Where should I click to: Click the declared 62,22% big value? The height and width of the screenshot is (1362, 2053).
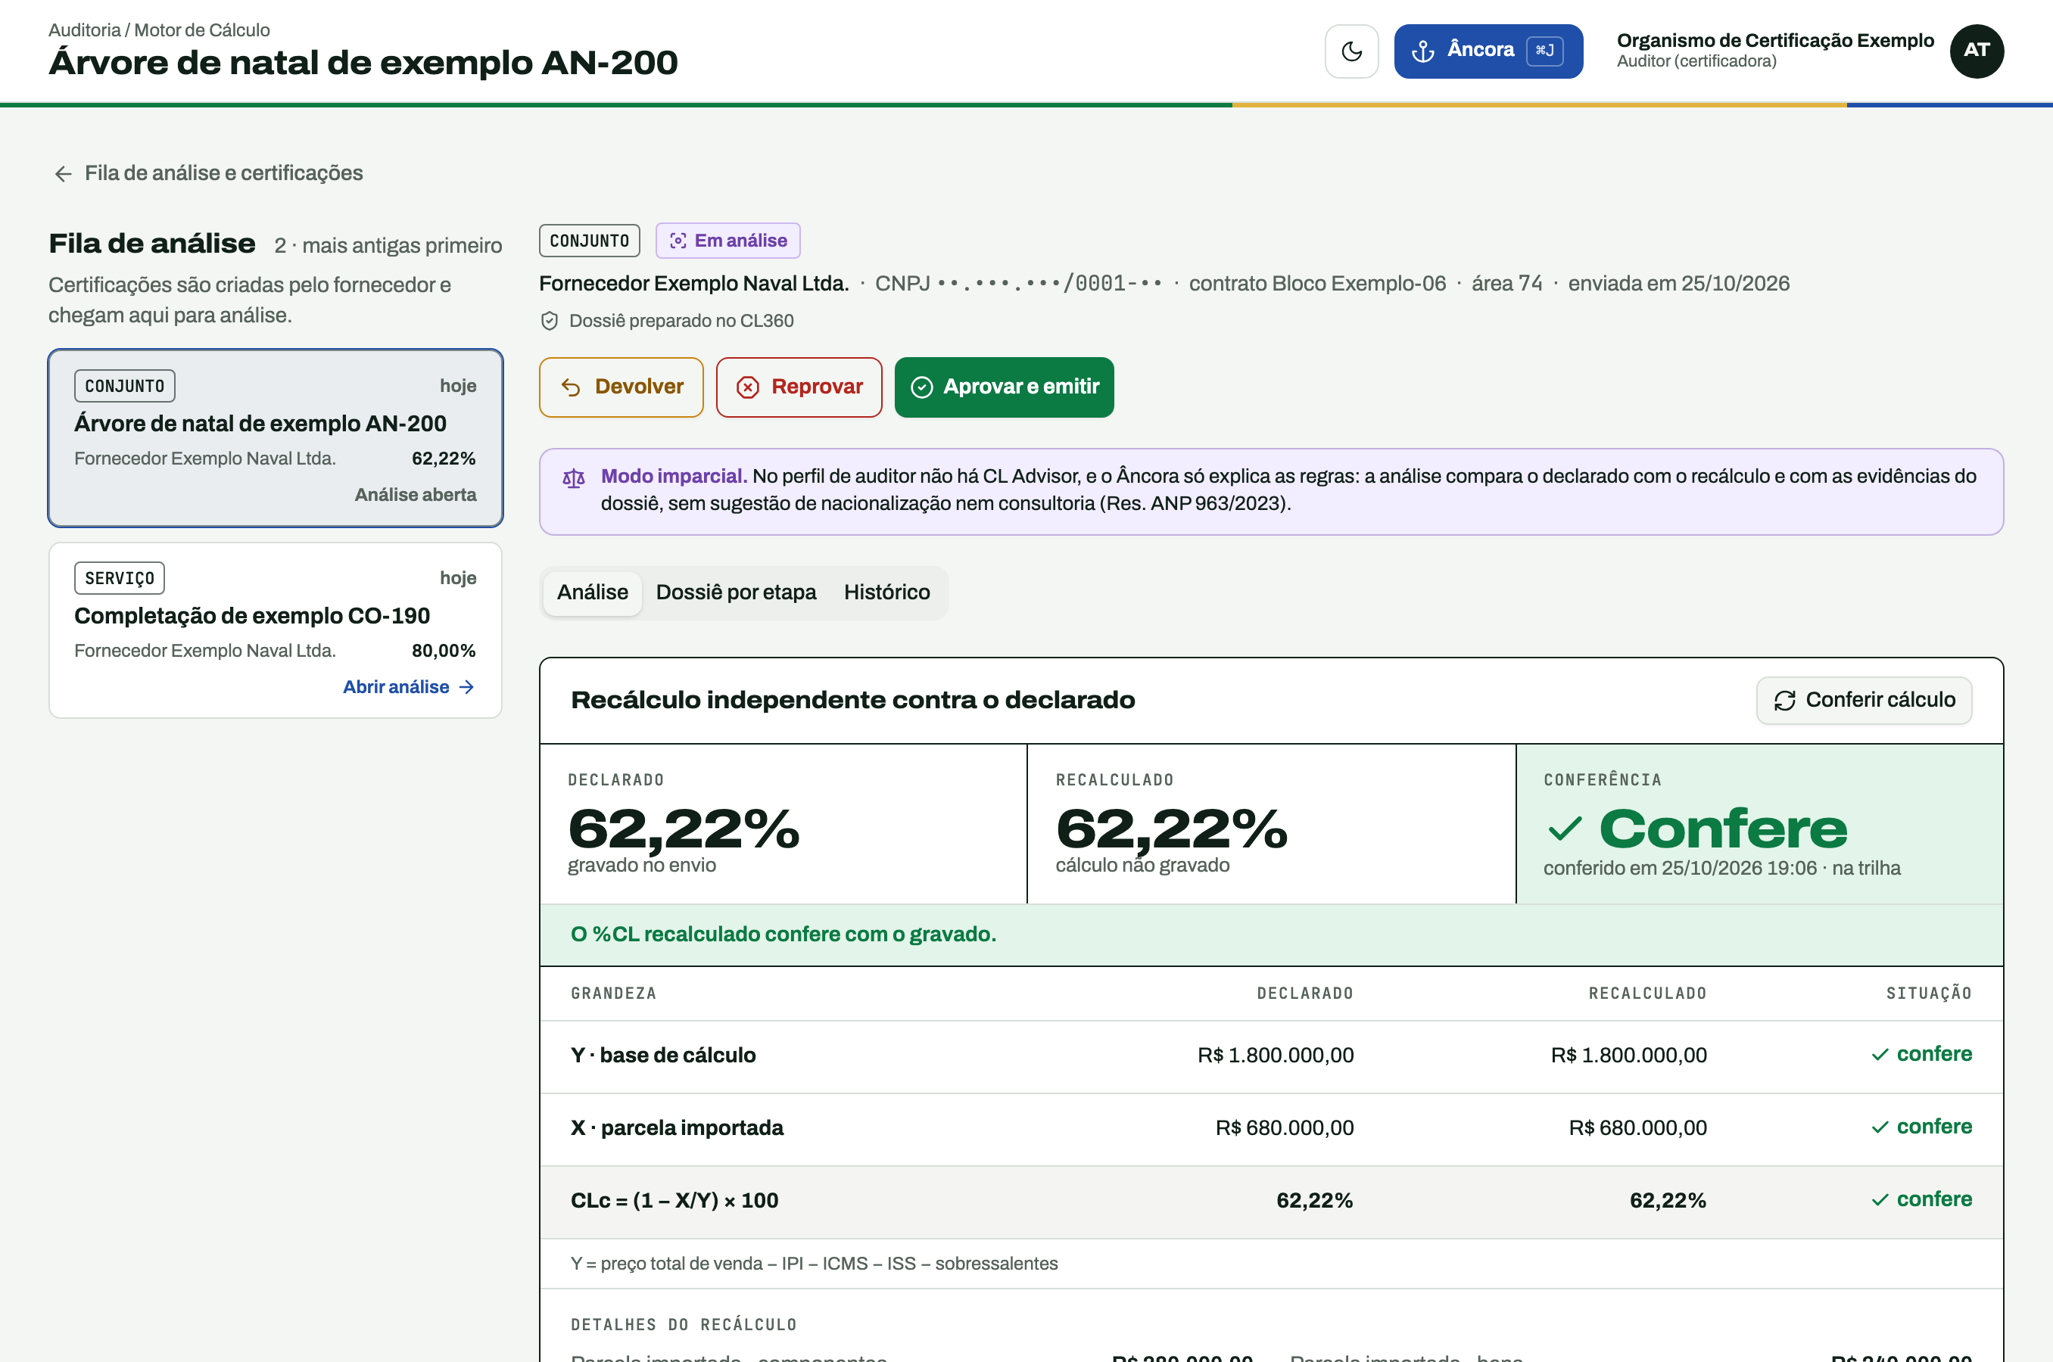[684, 827]
